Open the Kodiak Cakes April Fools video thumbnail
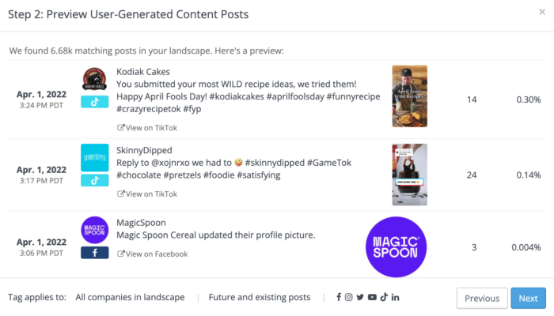The height and width of the screenshot is (316, 554). click(x=409, y=96)
